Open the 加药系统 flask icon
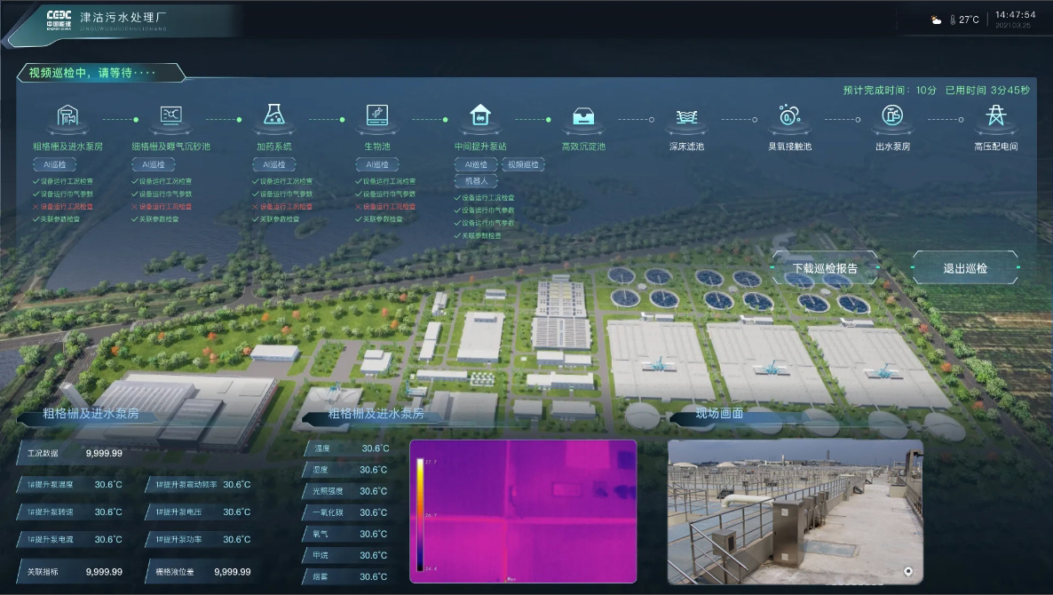1053x595 pixels. [273, 116]
